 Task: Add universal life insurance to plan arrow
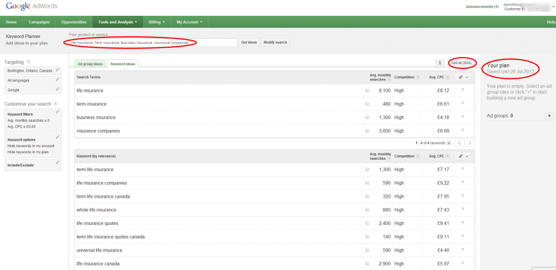click(x=463, y=249)
